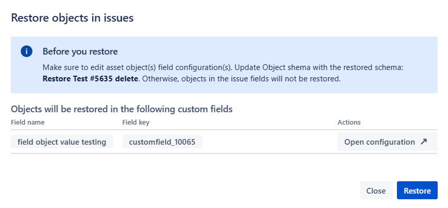Click the Actions column header
This screenshot has width=448, height=208.
tap(349, 122)
